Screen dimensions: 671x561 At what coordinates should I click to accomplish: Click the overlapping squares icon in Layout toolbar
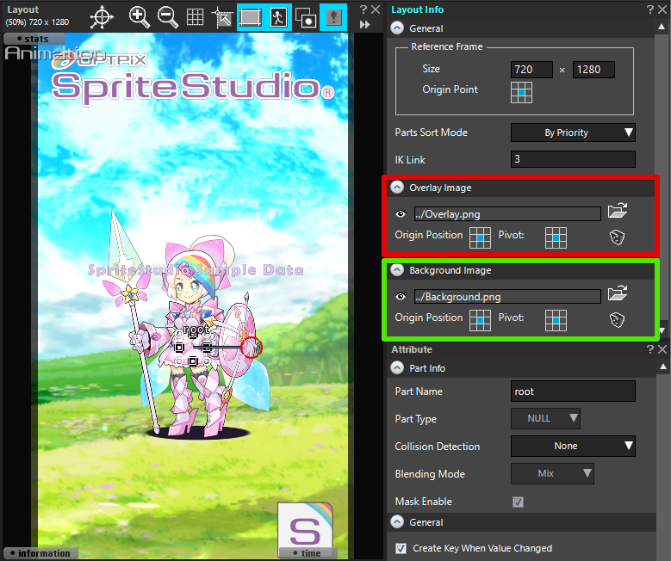(306, 17)
